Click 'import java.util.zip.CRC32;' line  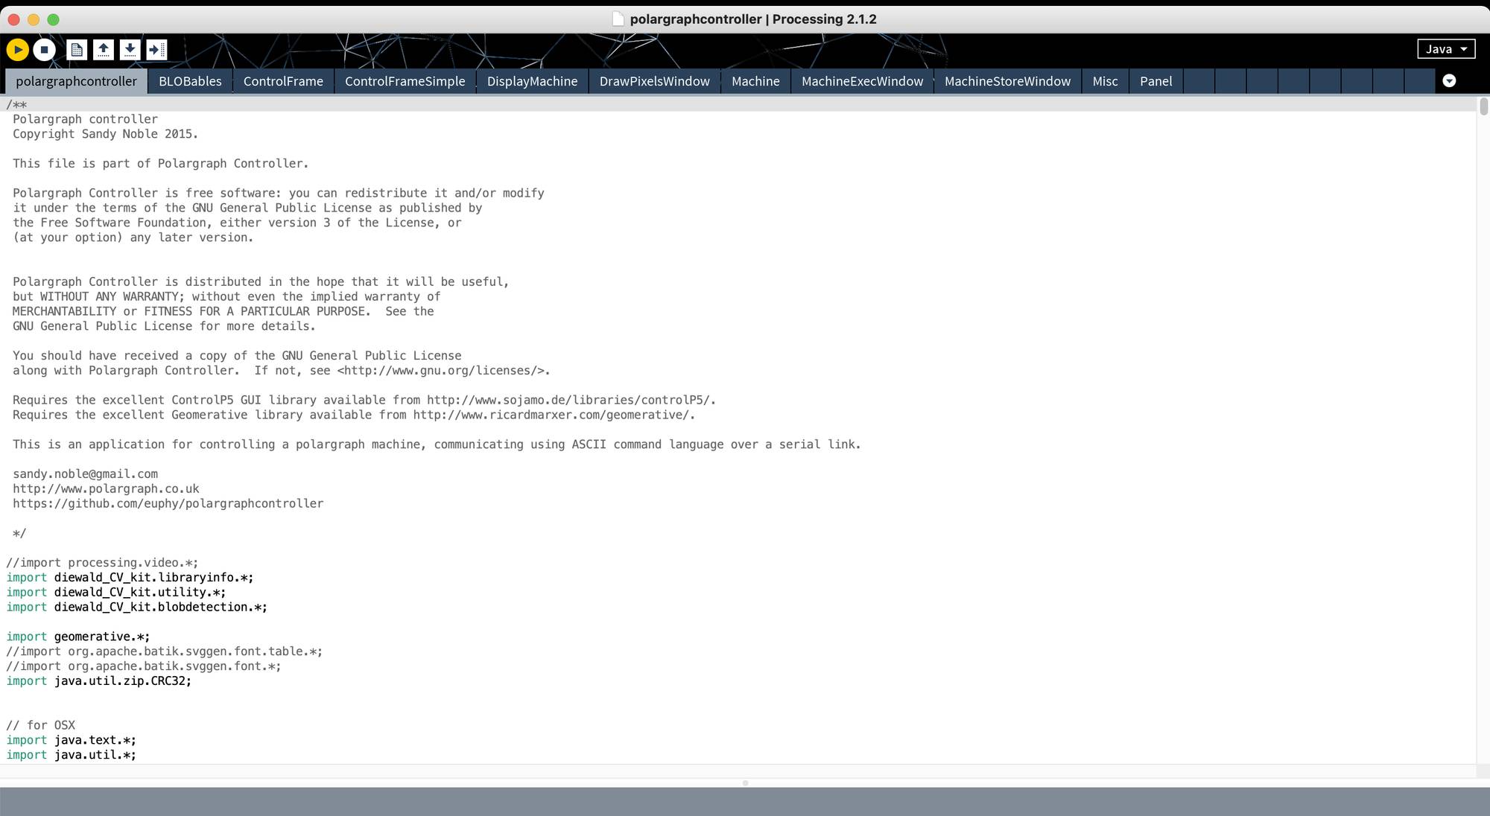tap(98, 681)
